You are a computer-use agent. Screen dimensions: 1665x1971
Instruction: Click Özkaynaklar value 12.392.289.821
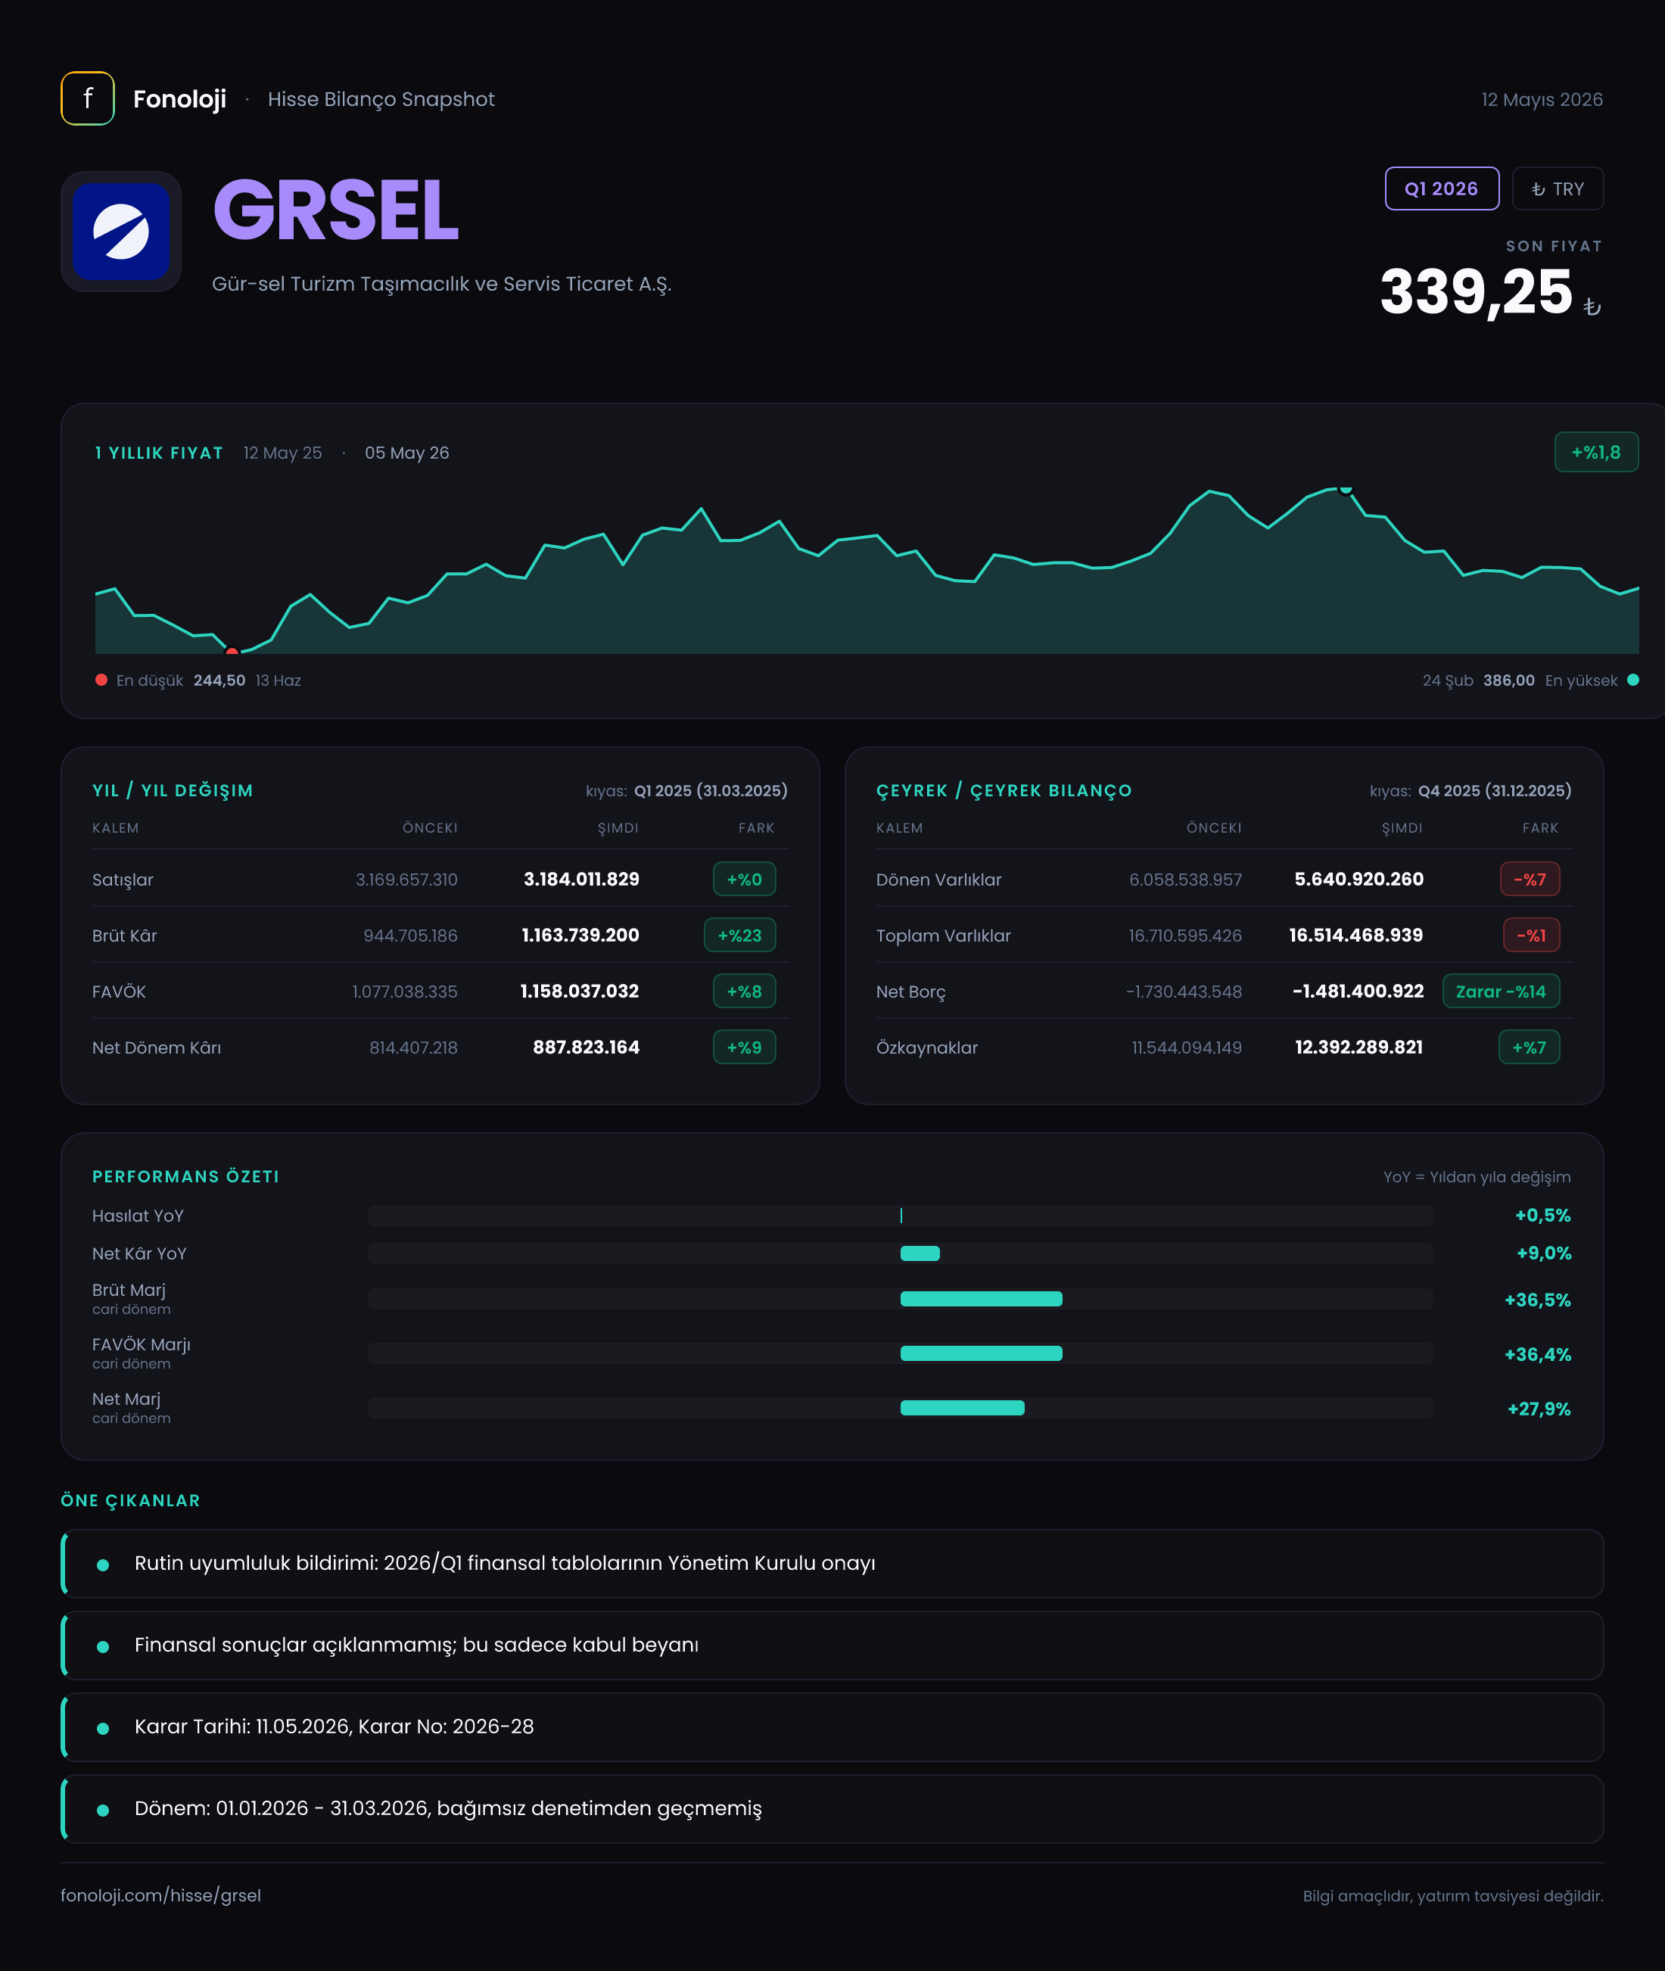(1359, 1047)
